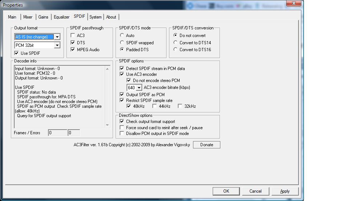349x201 pixels.
Task: Open the About tab
Action: tap(111, 17)
